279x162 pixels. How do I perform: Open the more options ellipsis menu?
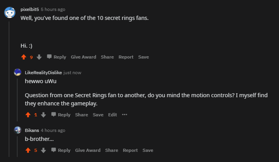(x=125, y=115)
